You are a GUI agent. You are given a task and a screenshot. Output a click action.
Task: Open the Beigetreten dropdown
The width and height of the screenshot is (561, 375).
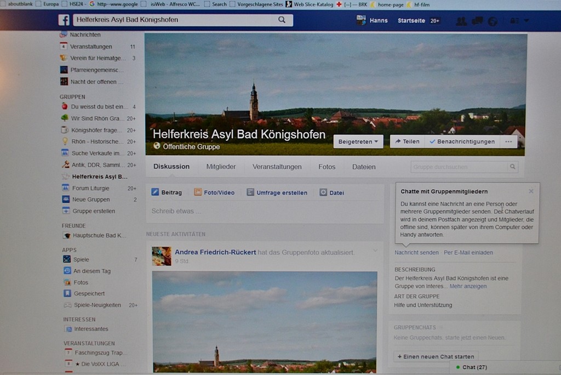pyautogui.click(x=358, y=141)
